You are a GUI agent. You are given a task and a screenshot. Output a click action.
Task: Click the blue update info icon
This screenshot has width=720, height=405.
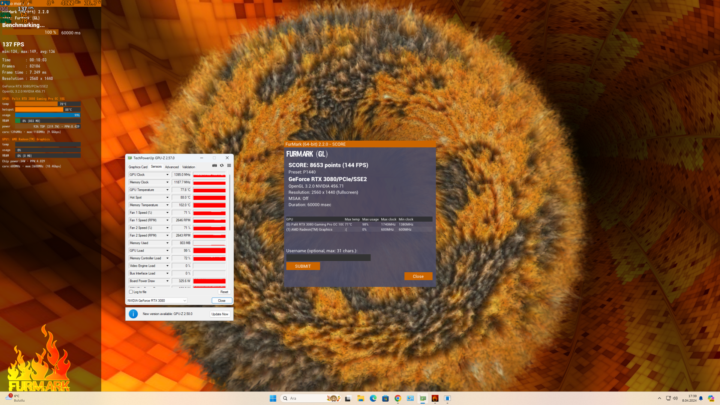[133, 314]
